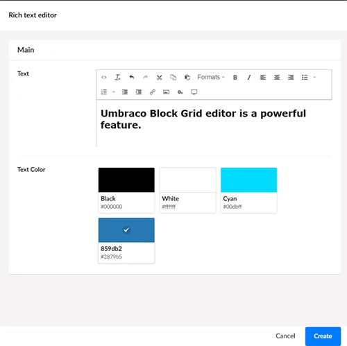This screenshot has width=347, height=346.
Task: Toggle italic formatting
Action: point(249,77)
